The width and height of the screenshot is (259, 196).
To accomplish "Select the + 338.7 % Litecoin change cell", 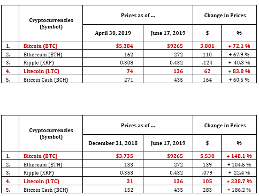I will tap(239, 181).
